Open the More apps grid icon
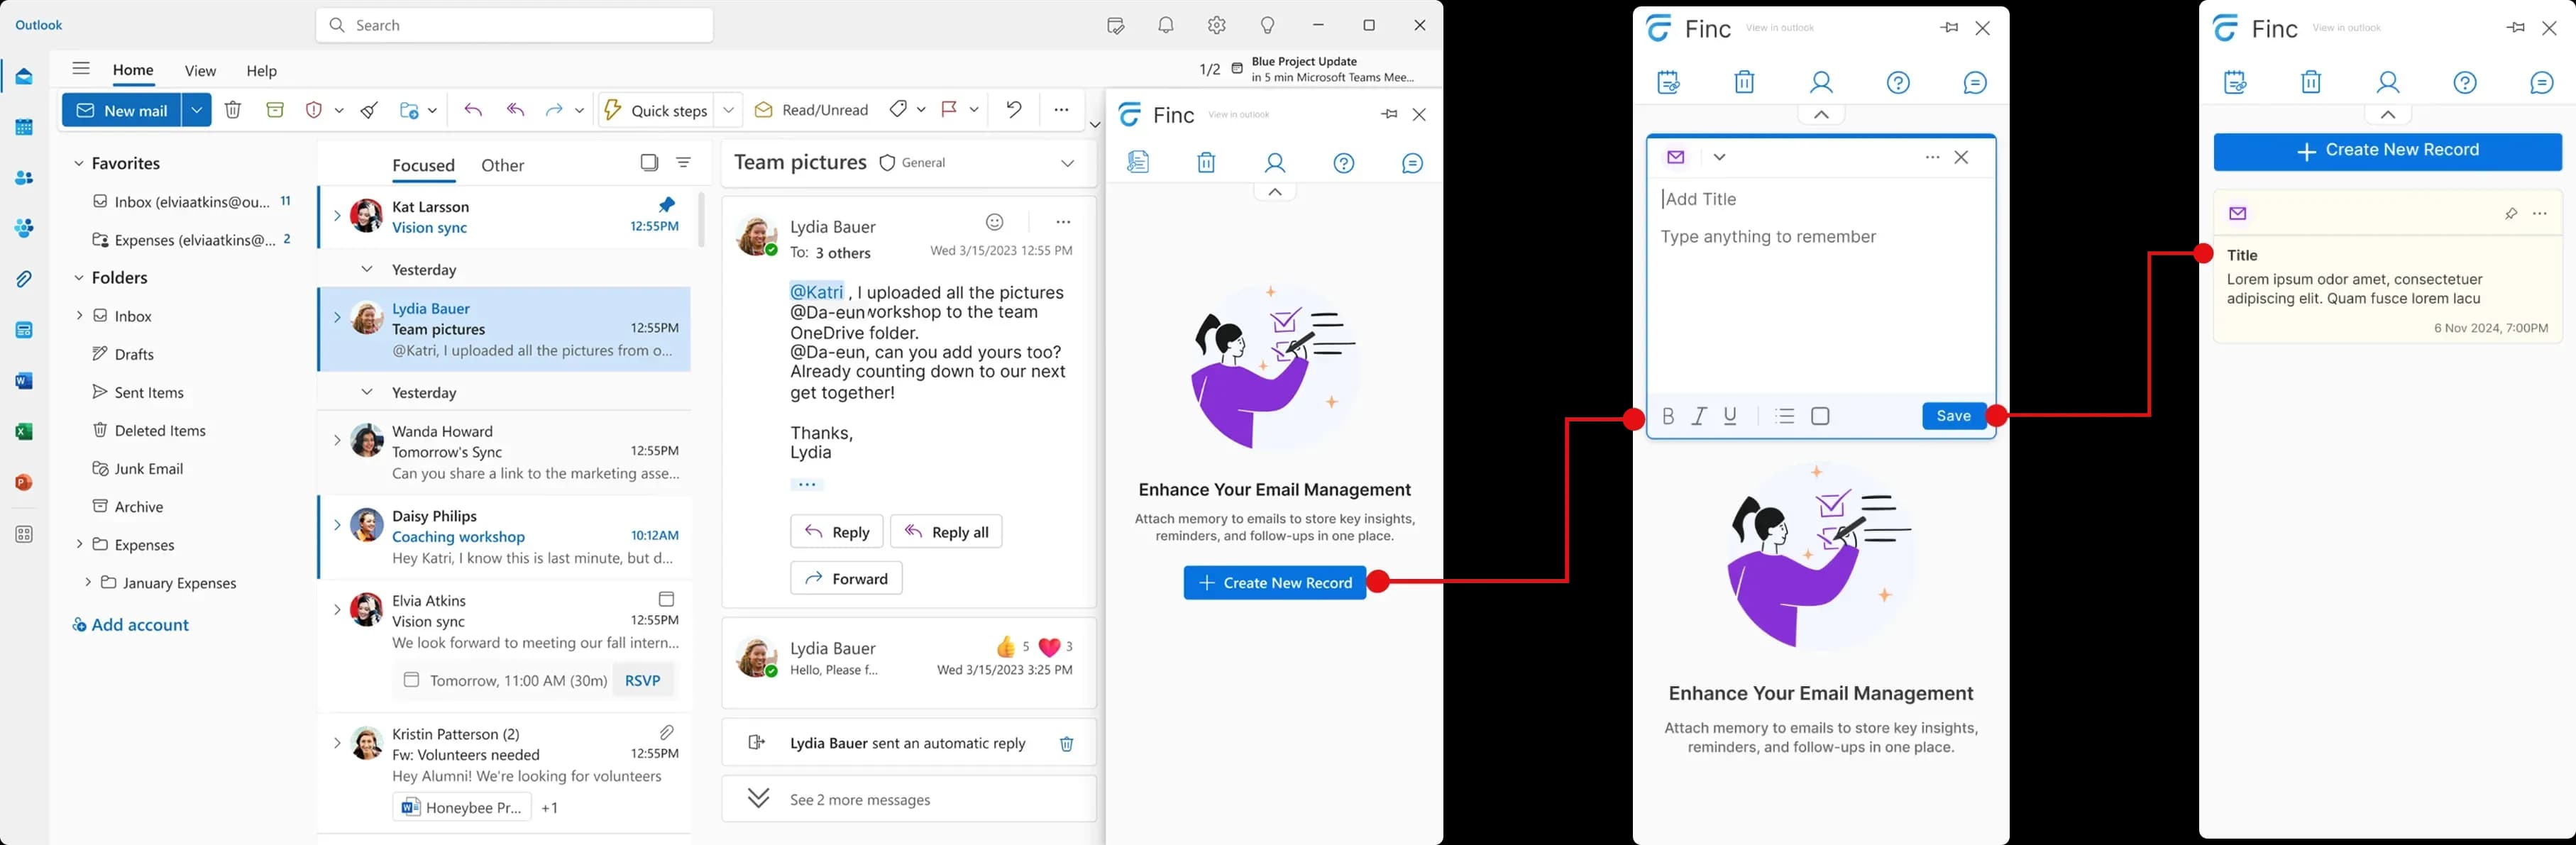The width and height of the screenshot is (2576, 845). pyautogui.click(x=24, y=535)
